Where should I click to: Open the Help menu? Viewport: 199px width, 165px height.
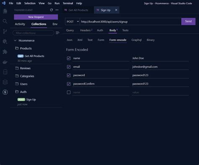[79, 3]
